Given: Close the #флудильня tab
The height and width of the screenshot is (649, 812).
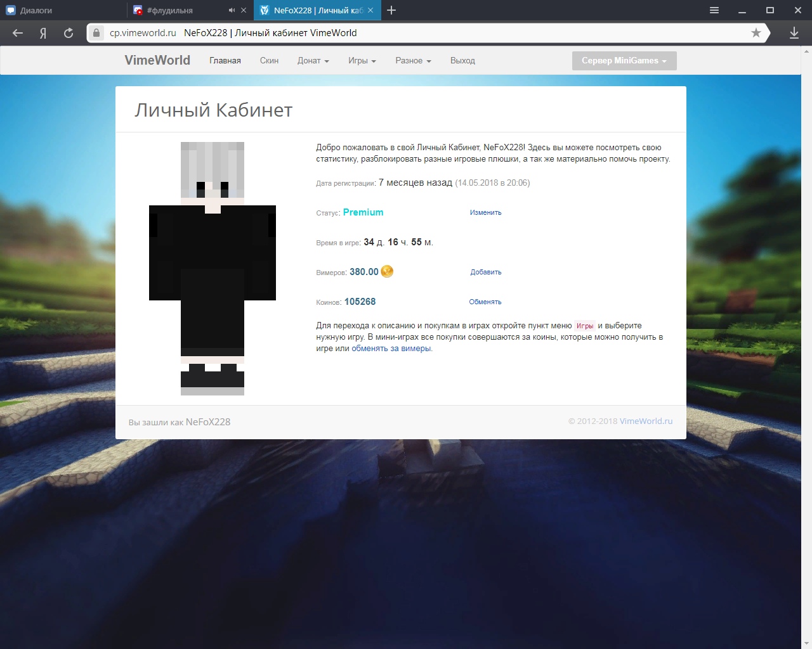Looking at the screenshot, I should [x=244, y=10].
